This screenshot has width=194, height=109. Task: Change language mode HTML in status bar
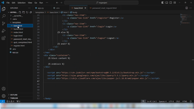pyautogui.click(x=185, y=101)
